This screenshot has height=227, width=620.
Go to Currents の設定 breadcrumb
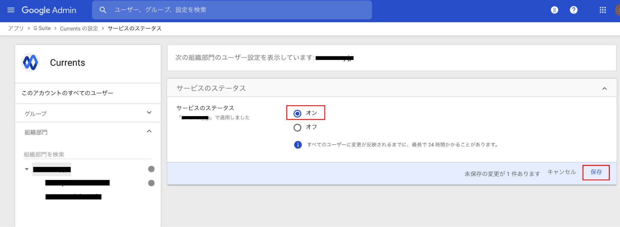(79, 28)
